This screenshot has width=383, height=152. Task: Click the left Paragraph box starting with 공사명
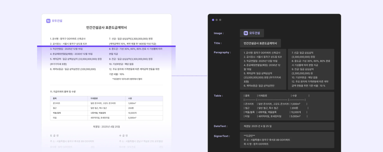click(263, 69)
